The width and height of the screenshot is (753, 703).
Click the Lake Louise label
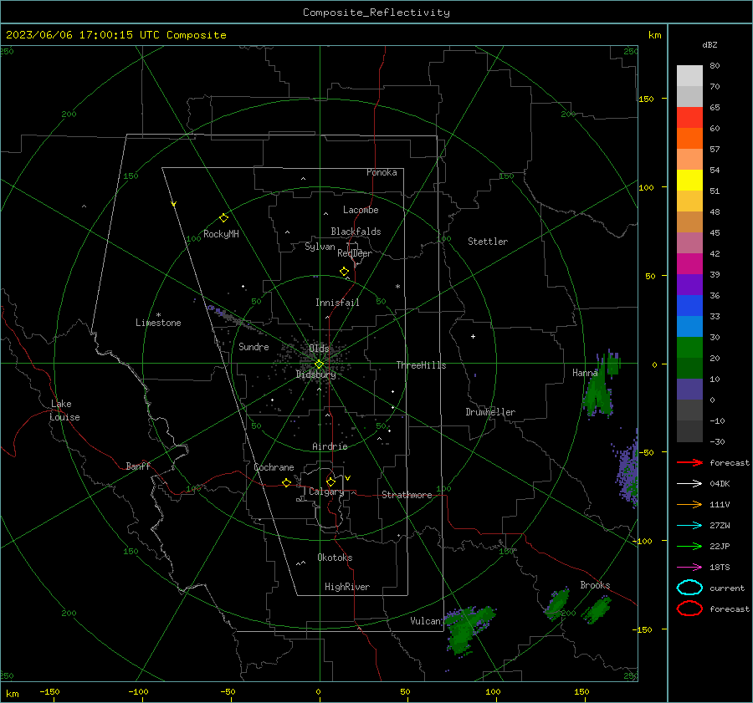click(64, 410)
